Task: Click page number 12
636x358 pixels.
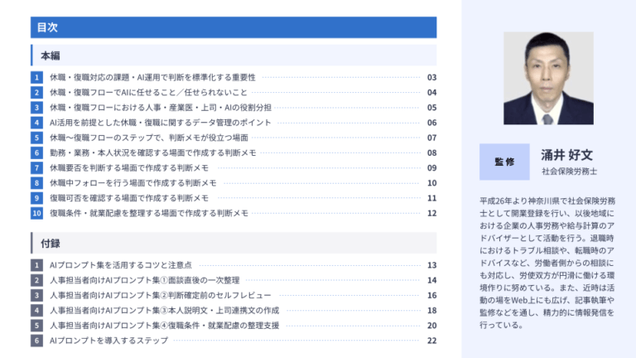Action: pyautogui.click(x=431, y=213)
